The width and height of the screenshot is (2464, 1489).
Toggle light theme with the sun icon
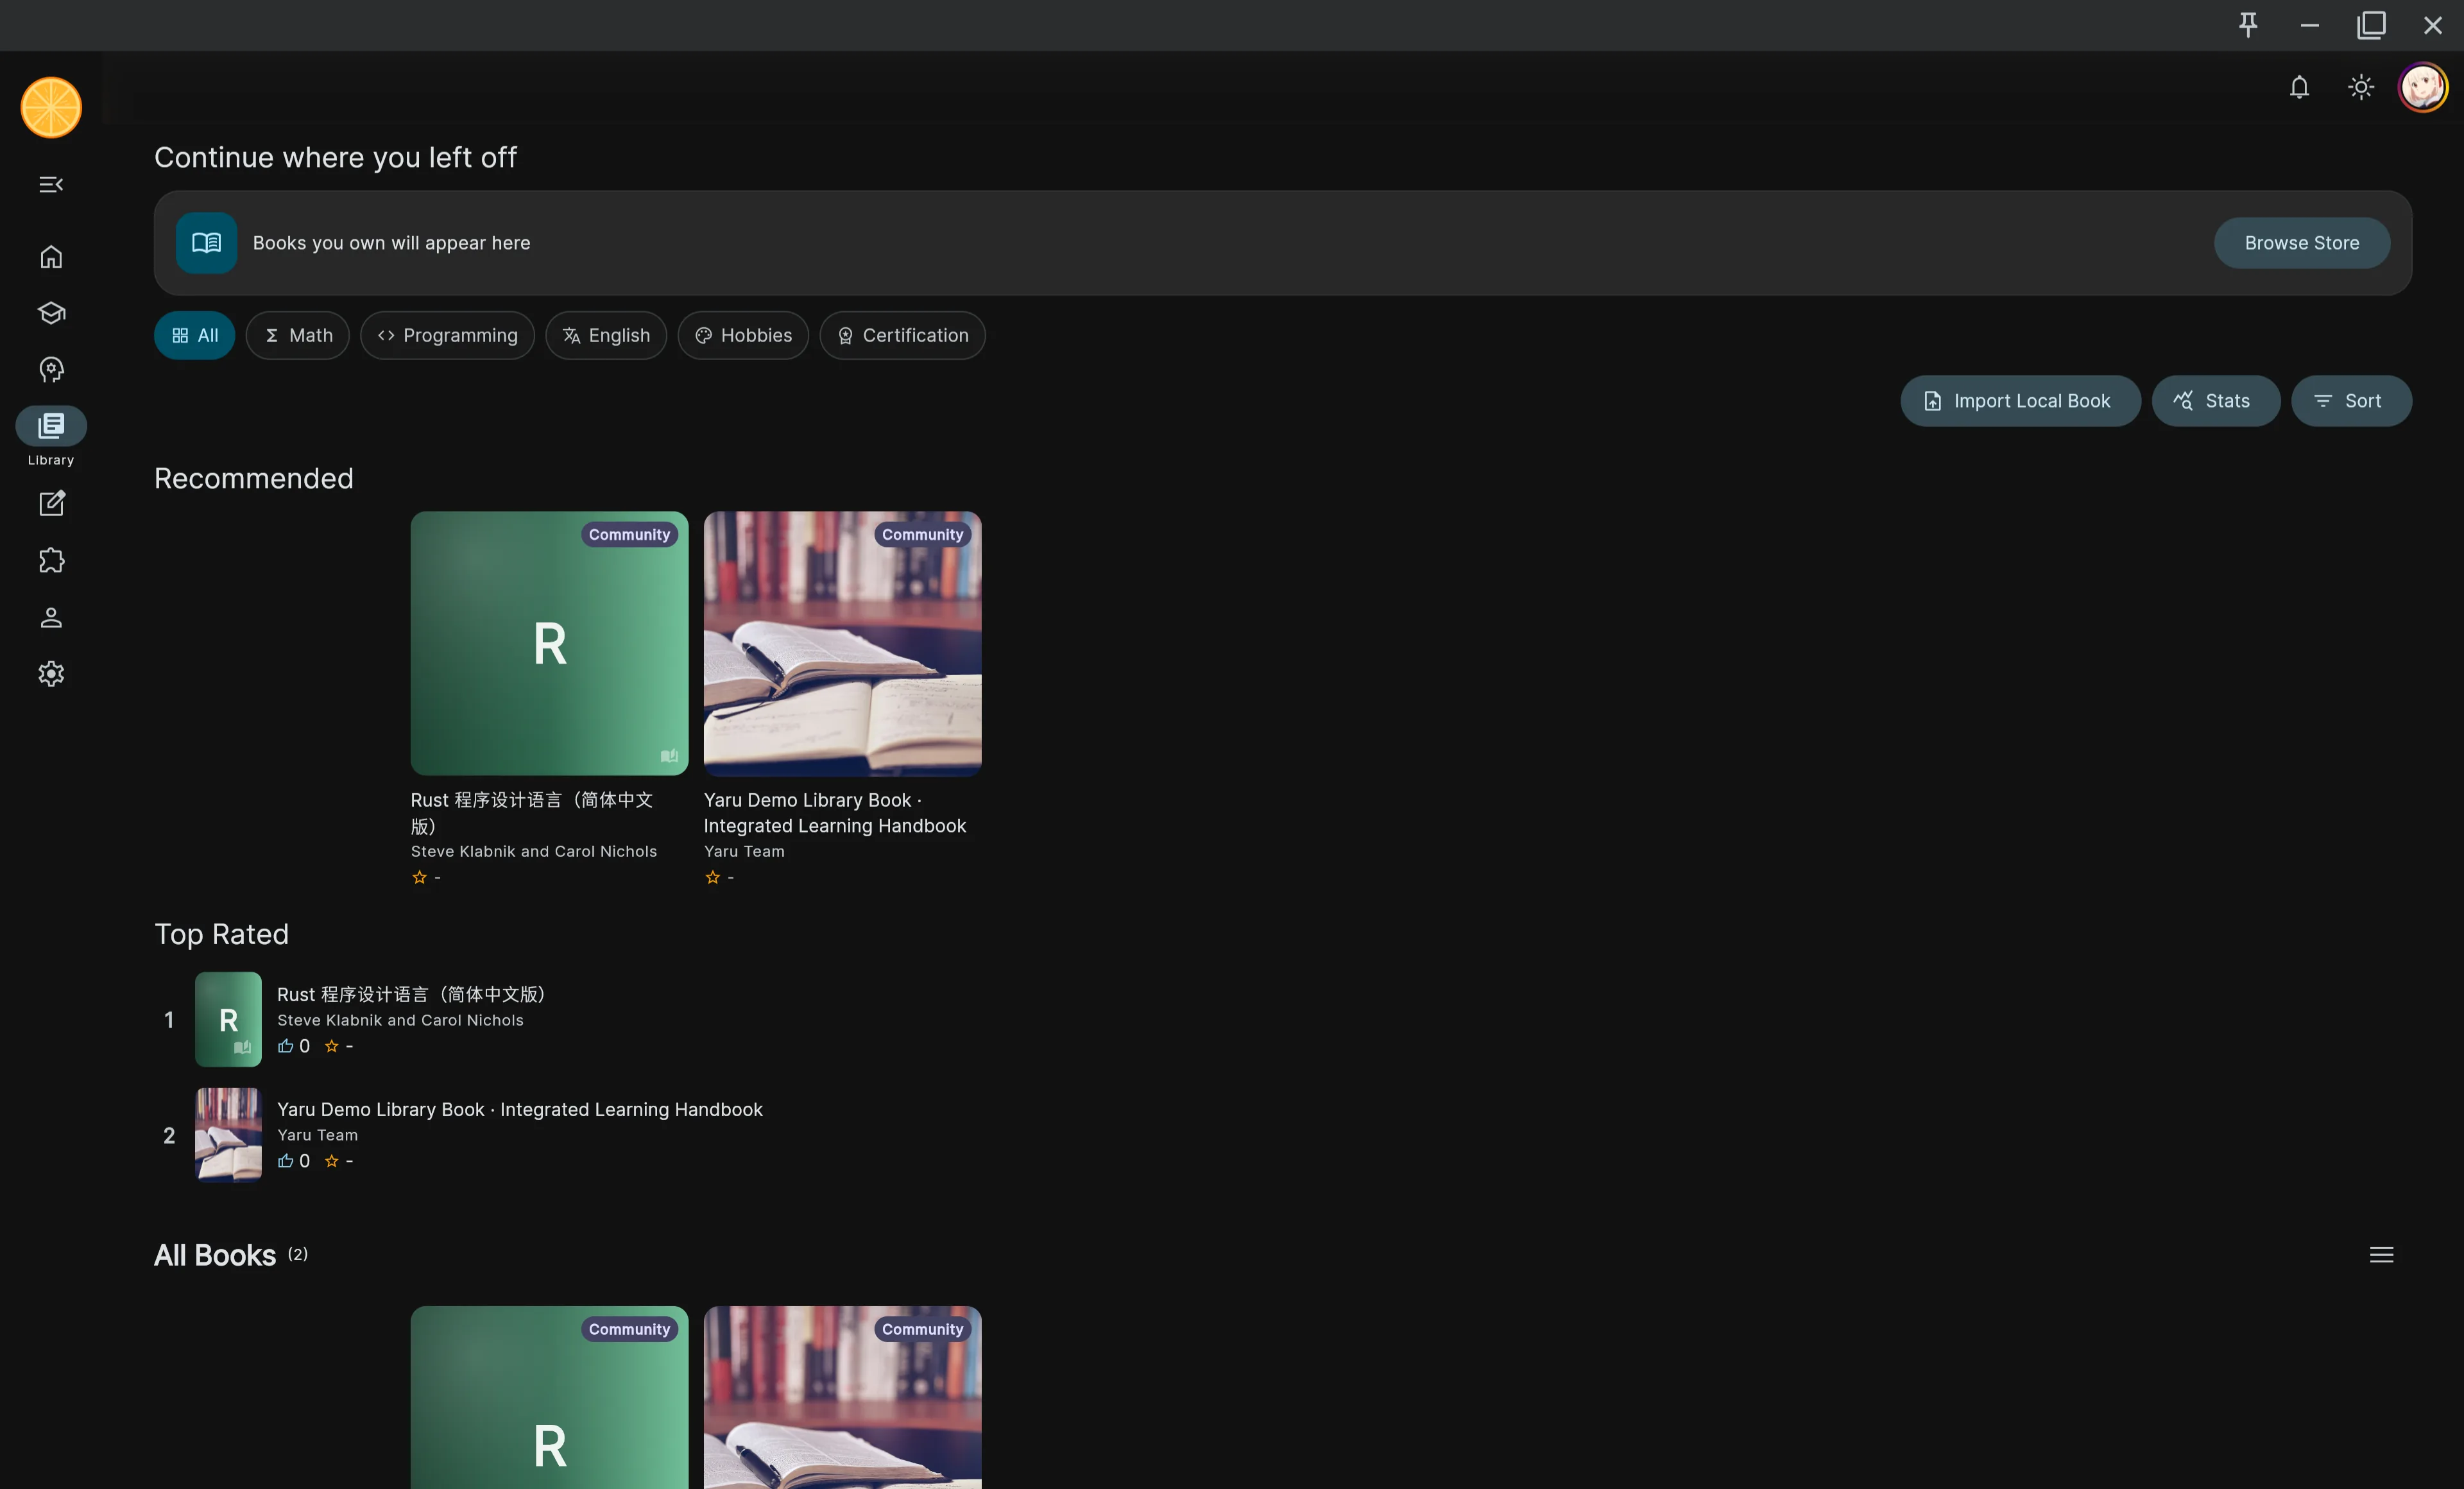coord(2360,87)
